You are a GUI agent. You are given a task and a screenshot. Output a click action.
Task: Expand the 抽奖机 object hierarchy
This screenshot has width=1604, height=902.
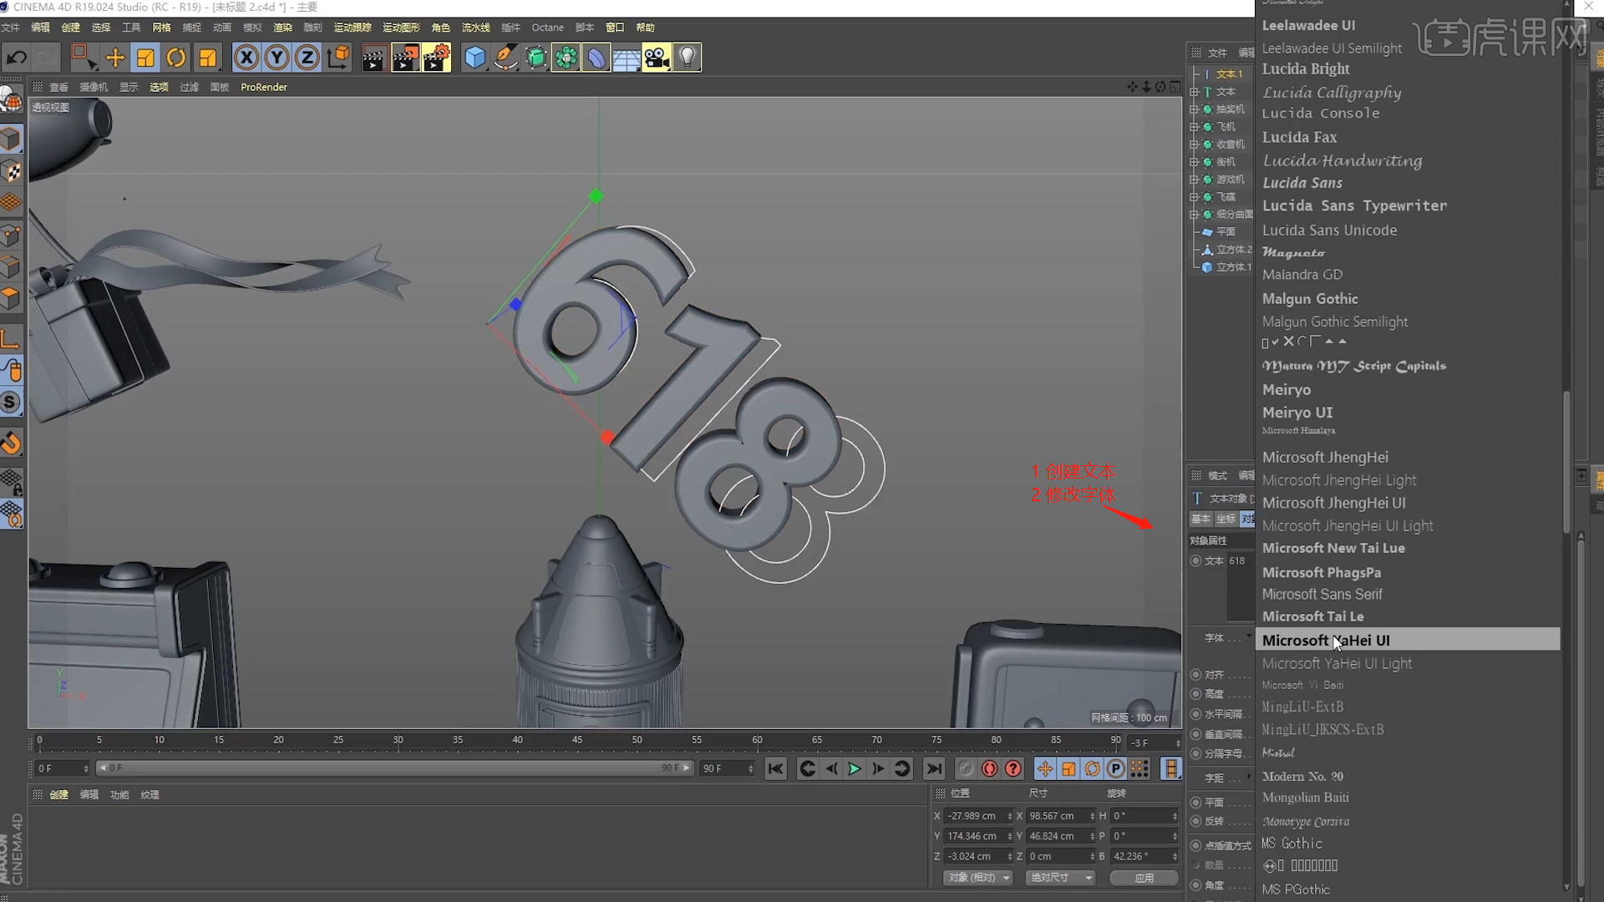[1195, 109]
